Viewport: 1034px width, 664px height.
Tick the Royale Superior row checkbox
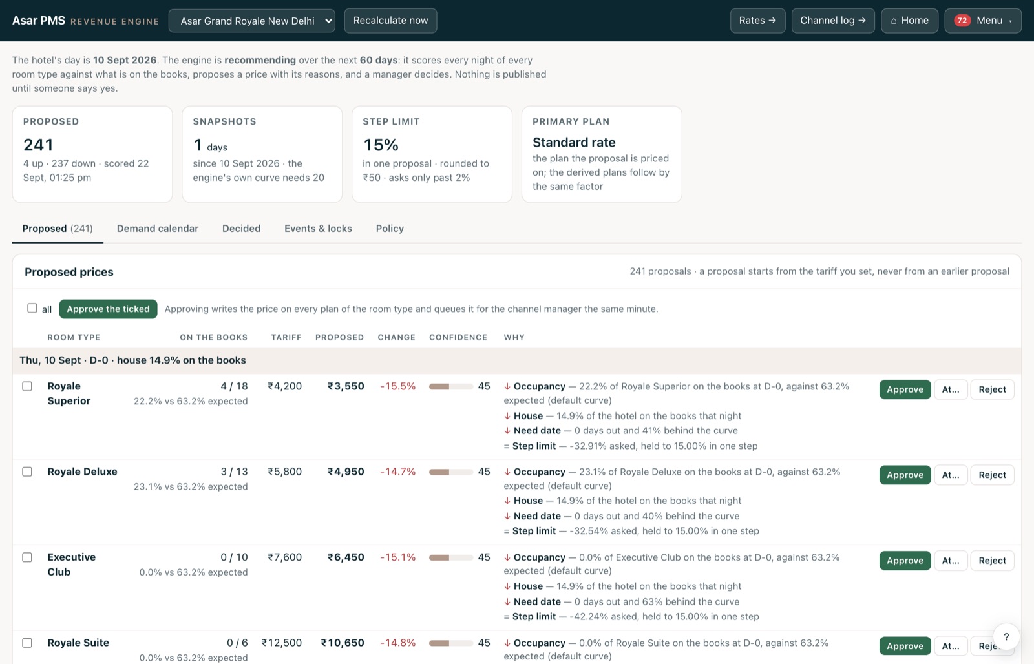tap(27, 386)
